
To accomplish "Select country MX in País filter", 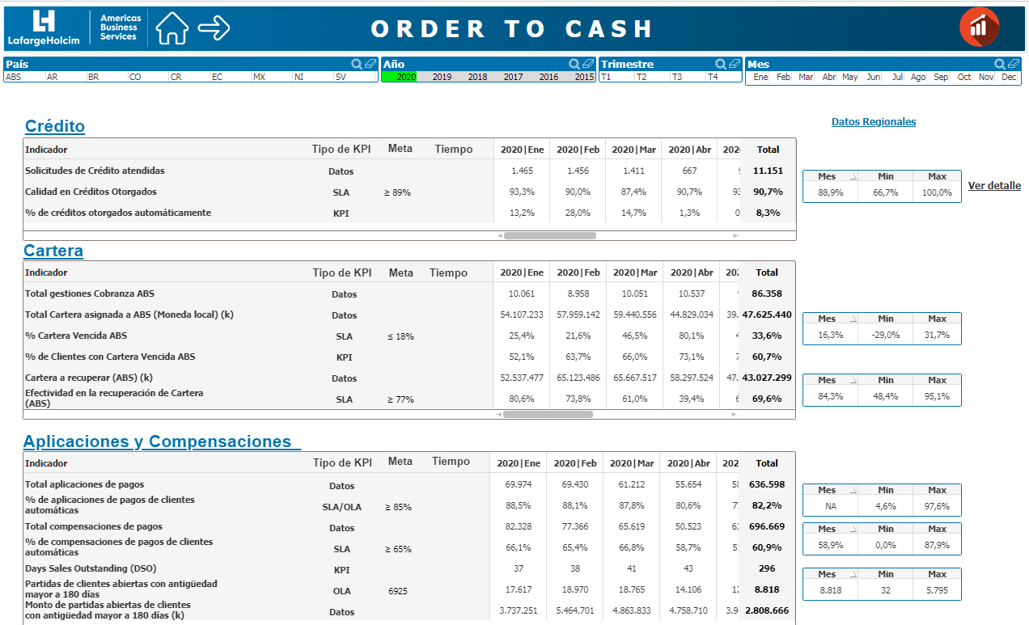I will click(271, 77).
